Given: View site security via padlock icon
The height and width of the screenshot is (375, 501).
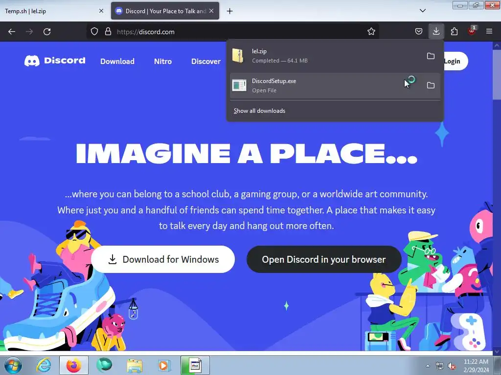Looking at the screenshot, I should pos(108,32).
